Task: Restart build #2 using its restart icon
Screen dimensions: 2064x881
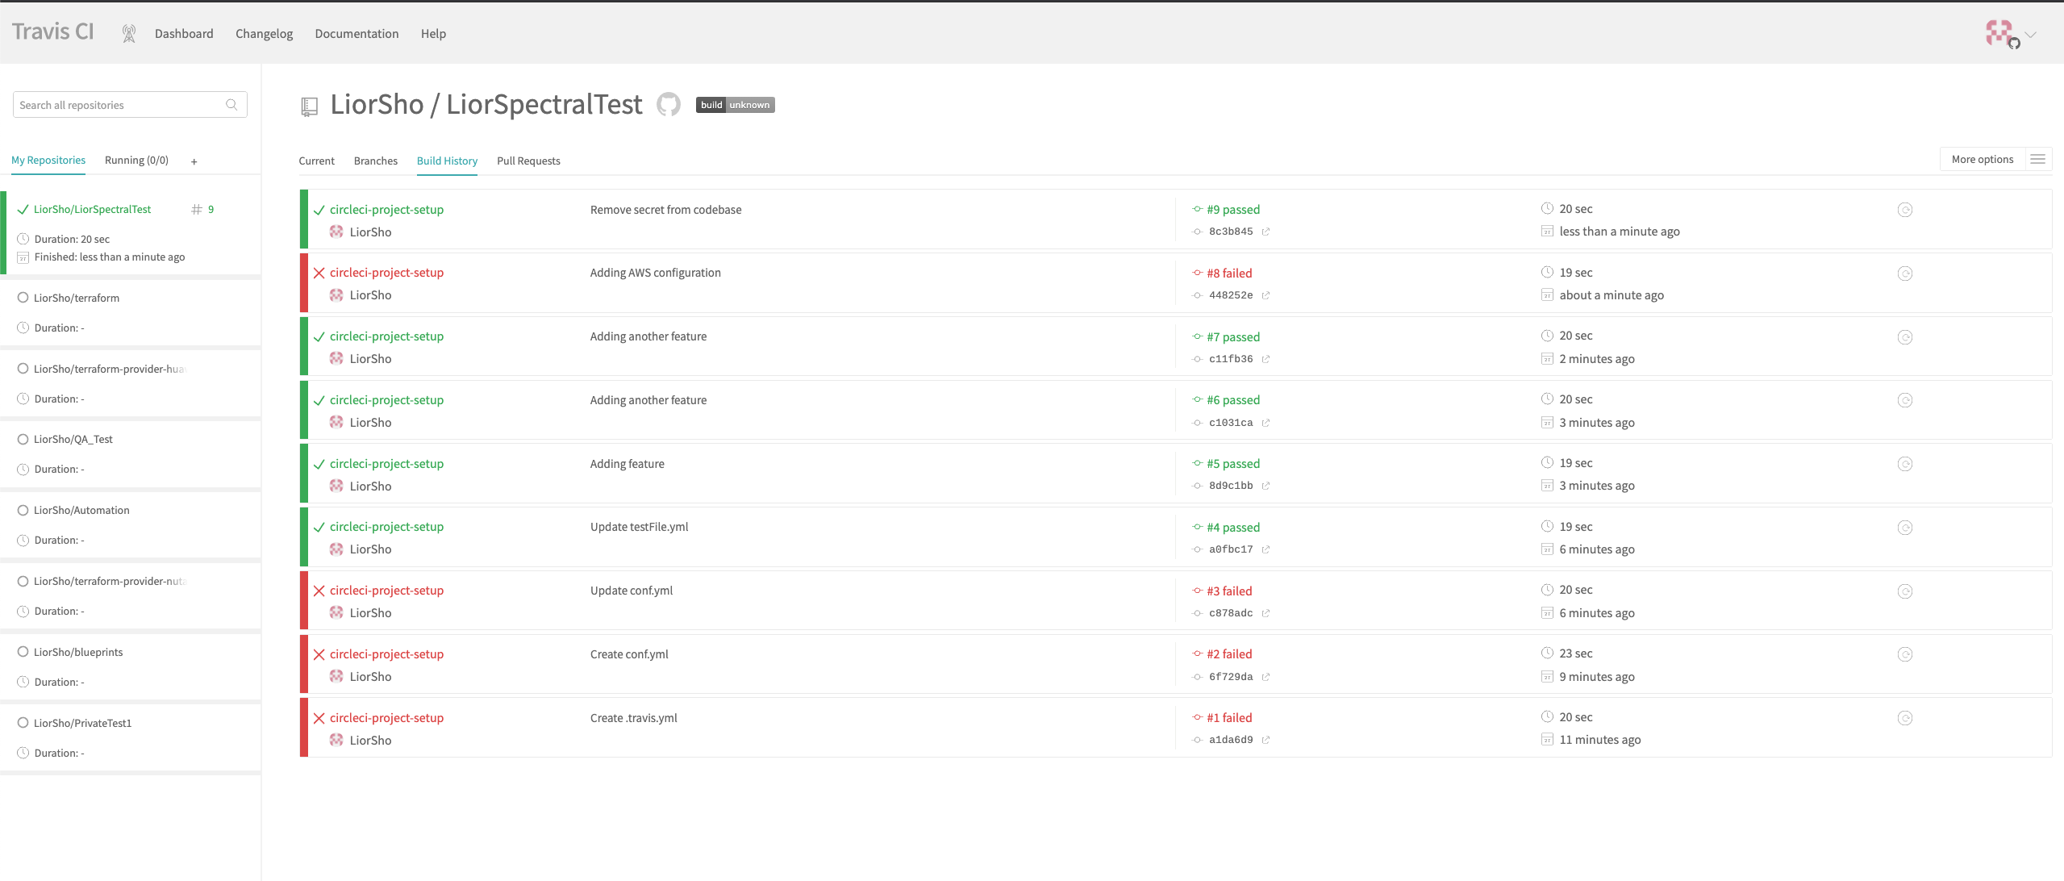Action: pos(1905,654)
